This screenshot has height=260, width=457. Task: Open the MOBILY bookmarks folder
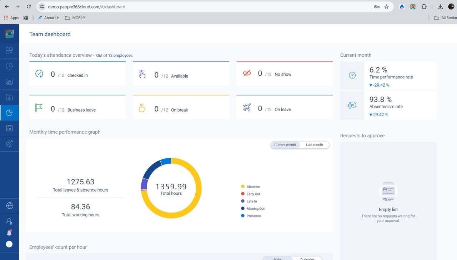click(75, 18)
